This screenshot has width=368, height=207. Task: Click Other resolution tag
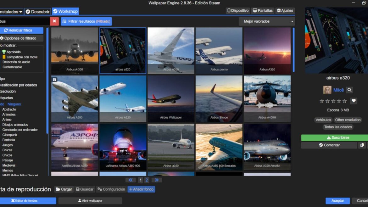[348, 120]
